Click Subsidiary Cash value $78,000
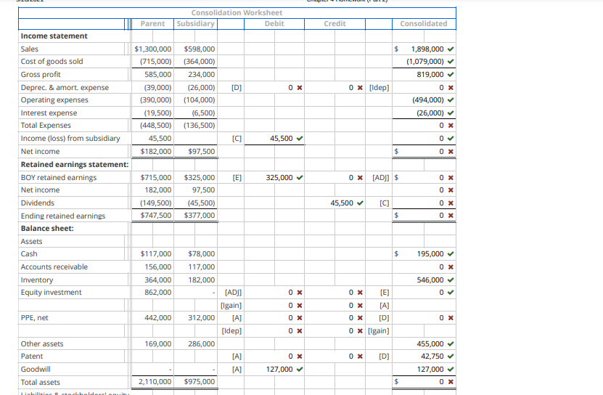The width and height of the screenshot is (603, 395). 202,253
